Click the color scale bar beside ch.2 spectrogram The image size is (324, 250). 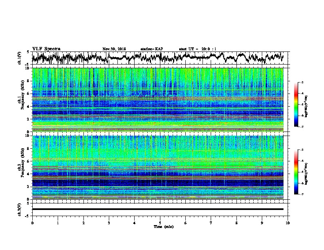click(296, 172)
